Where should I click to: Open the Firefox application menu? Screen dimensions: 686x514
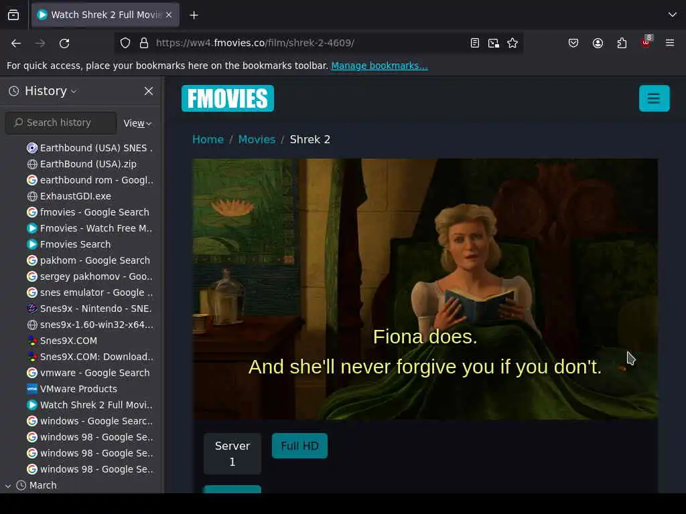(670, 43)
